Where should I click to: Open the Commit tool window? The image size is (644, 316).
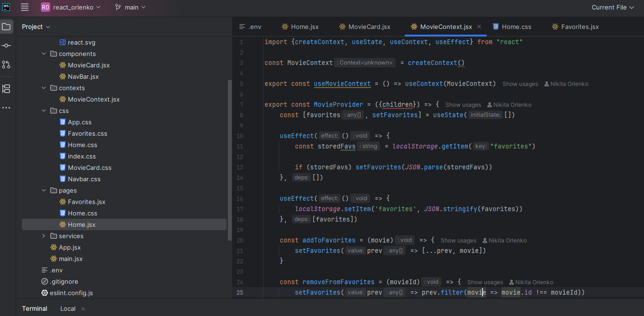[x=6, y=46]
